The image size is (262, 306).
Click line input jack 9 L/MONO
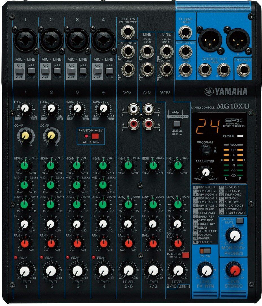point(167,51)
